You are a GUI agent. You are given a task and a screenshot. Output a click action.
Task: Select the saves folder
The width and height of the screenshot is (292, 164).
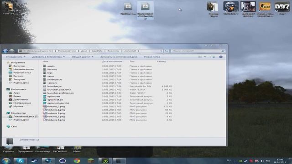[51, 76]
